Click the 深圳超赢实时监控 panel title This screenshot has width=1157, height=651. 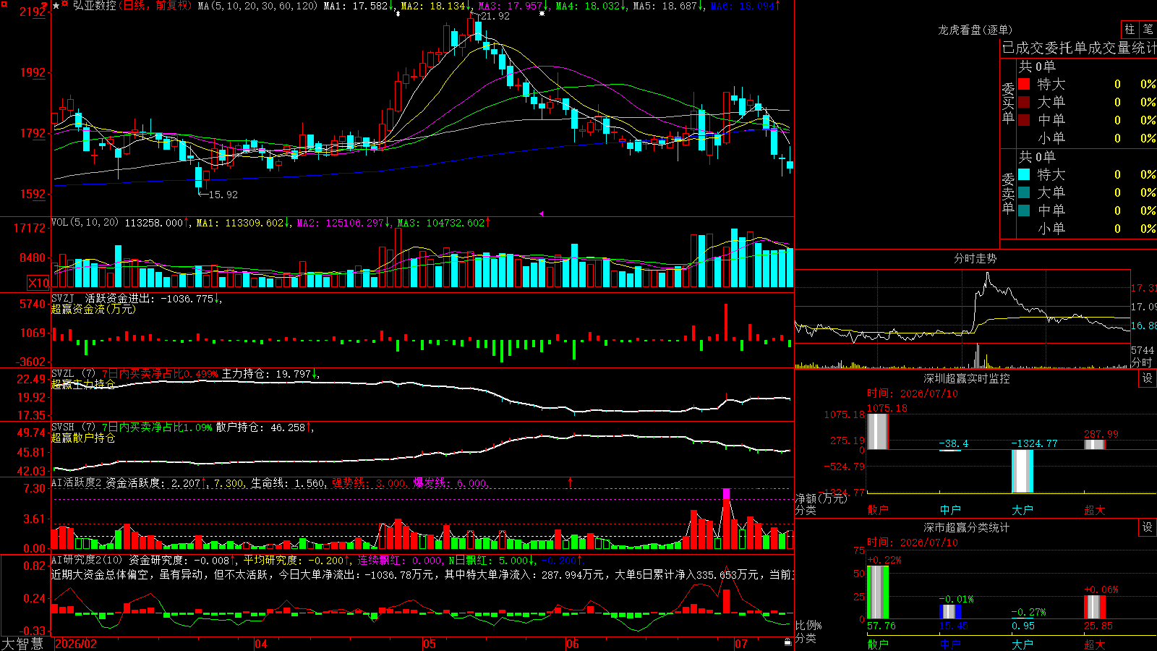[967, 378]
